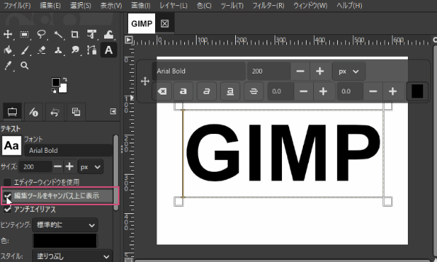Select the Text tool (A icon)
437x262 pixels.
[109, 50]
